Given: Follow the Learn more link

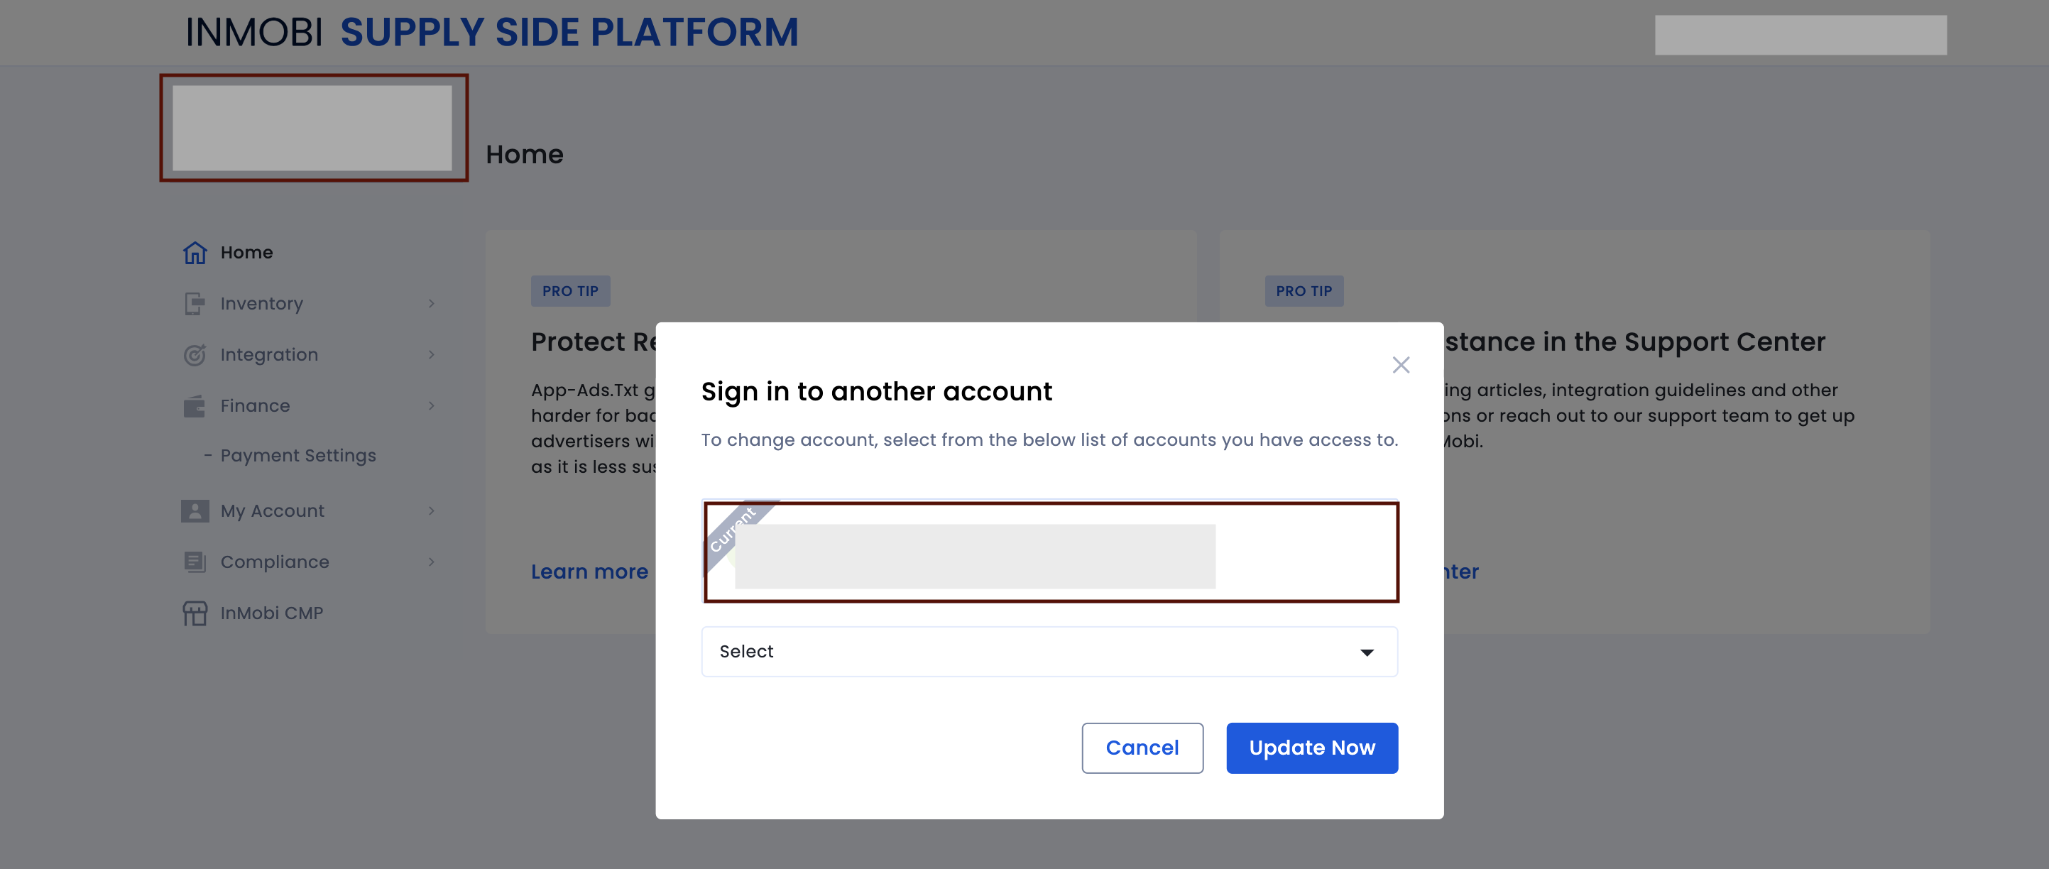Looking at the screenshot, I should tap(589, 572).
